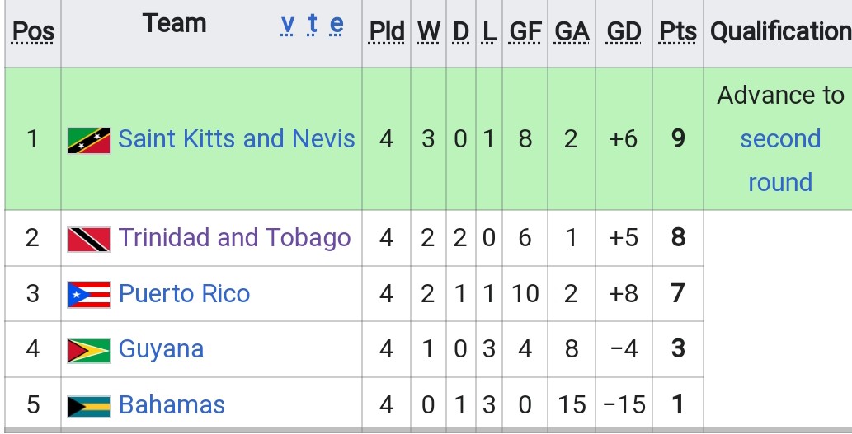Click the Bahamas flag icon

[x=89, y=405]
